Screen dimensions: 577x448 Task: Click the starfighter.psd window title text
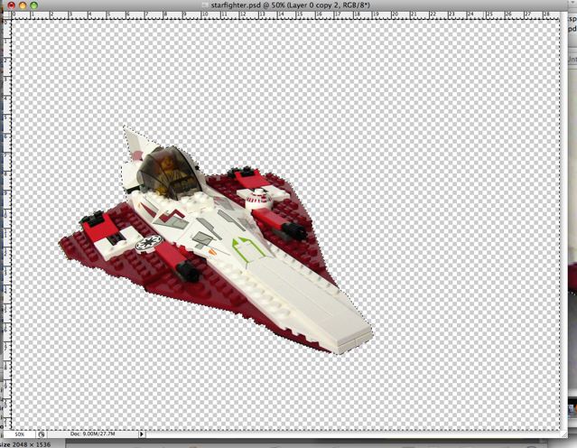pyautogui.click(x=290, y=5)
